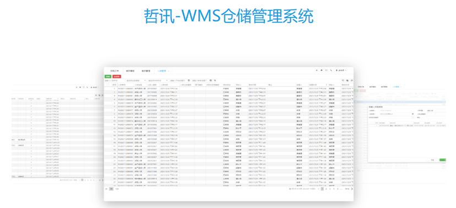Click the print icon above the table's right edge
The height and width of the screenshot is (208, 456).
352,80
